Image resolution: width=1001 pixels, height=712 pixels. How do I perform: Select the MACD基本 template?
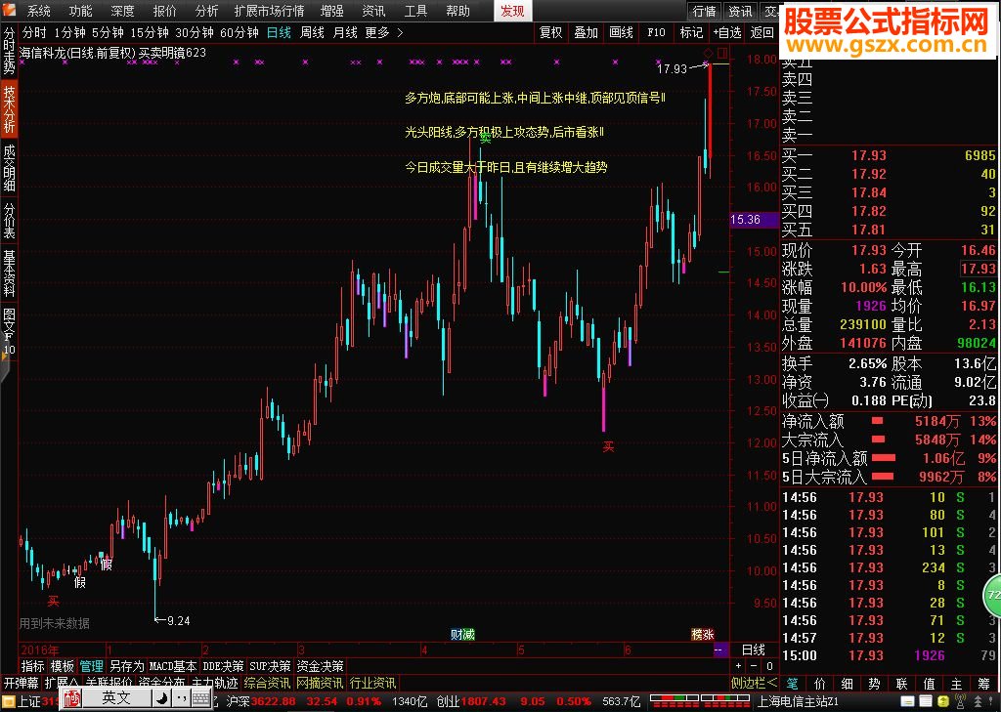(172, 666)
